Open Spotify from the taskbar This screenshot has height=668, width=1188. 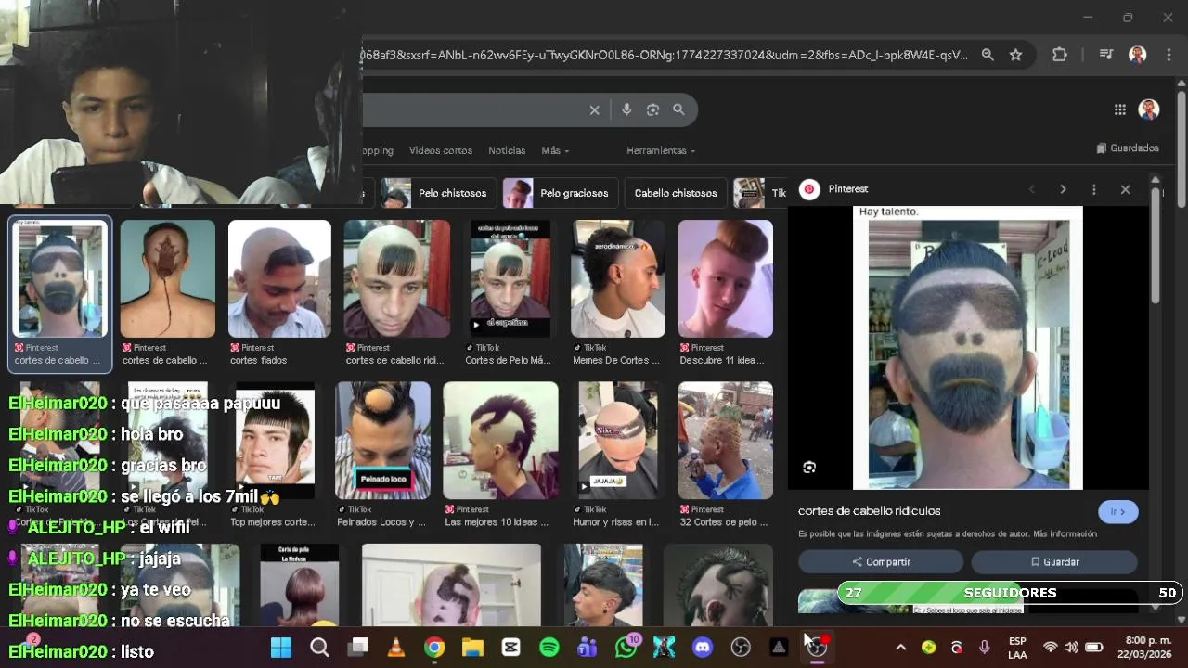[549, 647]
